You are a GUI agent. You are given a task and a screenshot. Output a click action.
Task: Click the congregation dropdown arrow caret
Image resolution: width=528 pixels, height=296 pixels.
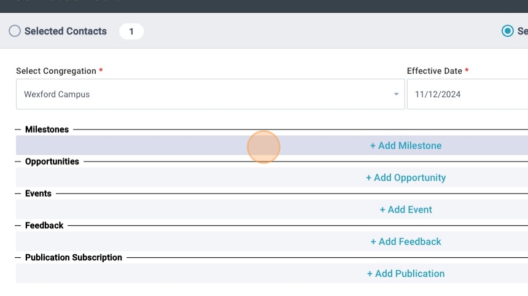coord(396,95)
